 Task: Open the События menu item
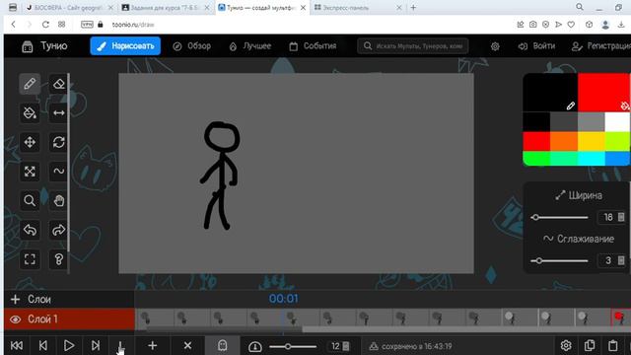(313, 46)
